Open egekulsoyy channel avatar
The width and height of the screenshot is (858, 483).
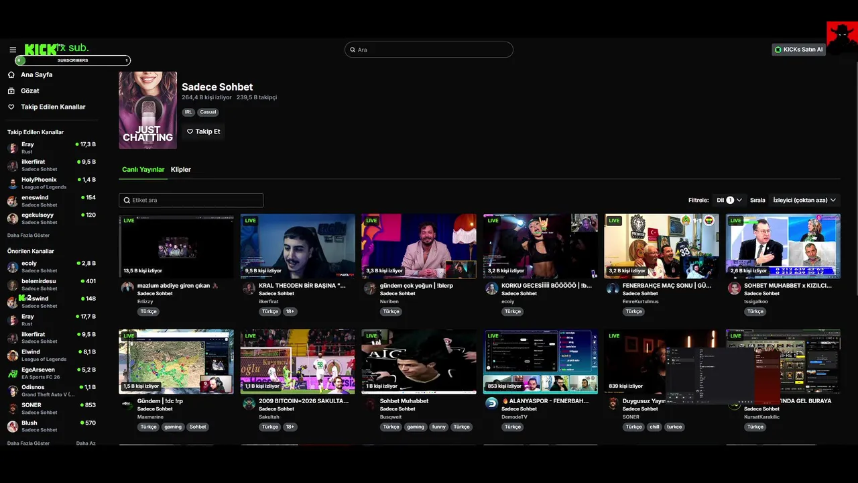pos(13,218)
